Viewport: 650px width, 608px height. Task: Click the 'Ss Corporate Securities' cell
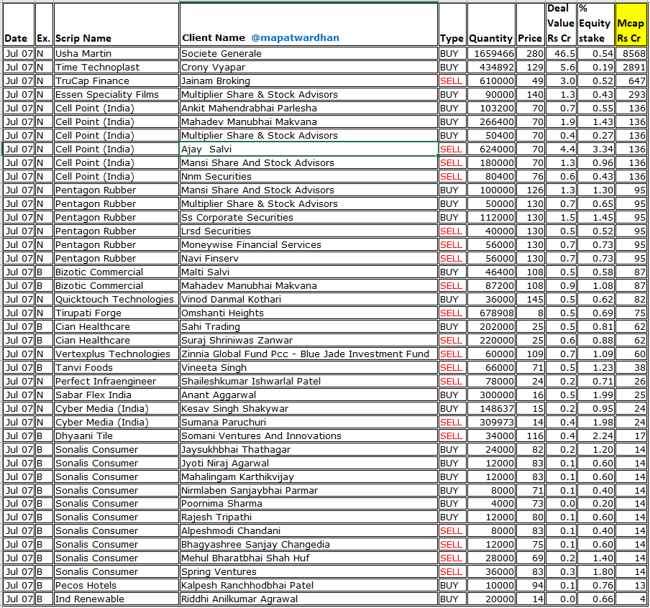coord(308,218)
